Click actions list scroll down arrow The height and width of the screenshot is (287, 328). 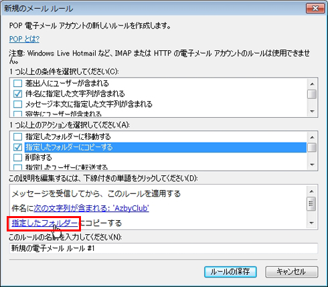tap(312, 165)
